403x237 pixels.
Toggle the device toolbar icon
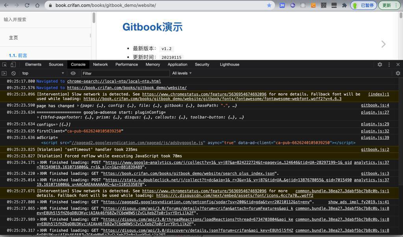coord(13,65)
